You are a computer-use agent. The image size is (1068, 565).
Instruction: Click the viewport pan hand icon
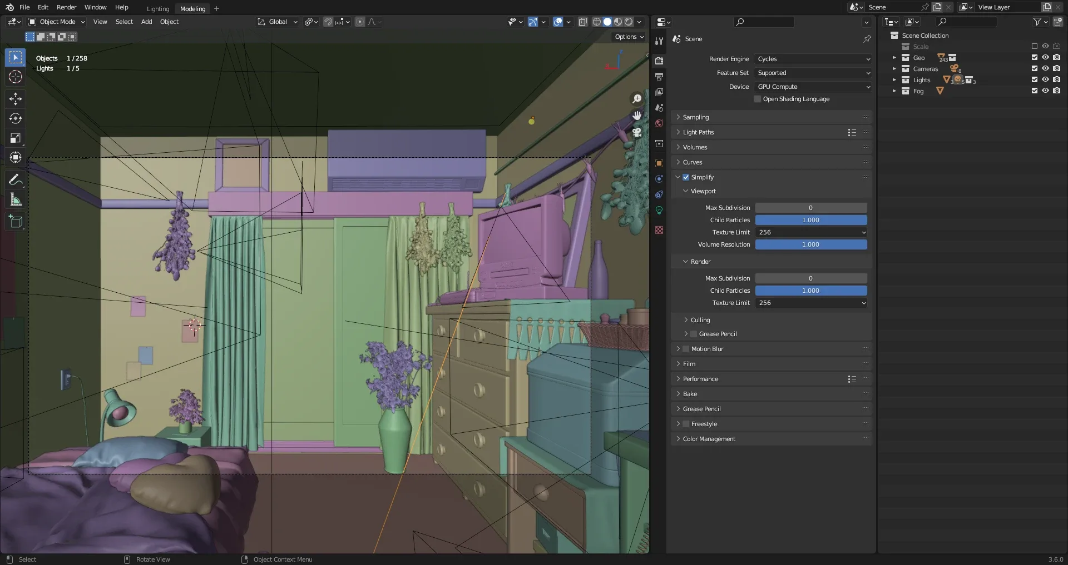[637, 116]
